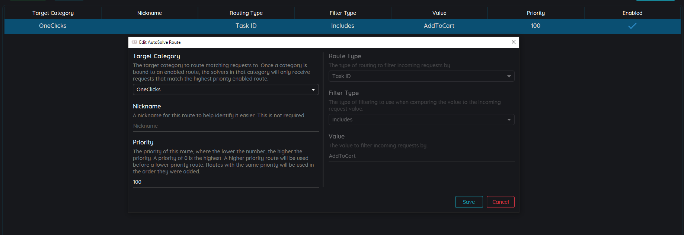Click the Routing Type column header

pos(246,13)
